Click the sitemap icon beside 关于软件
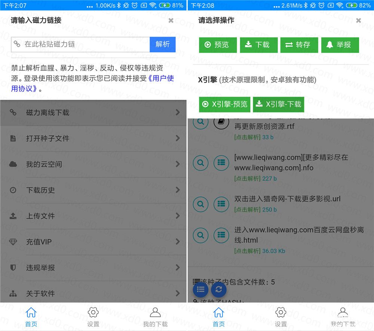 click(13, 294)
